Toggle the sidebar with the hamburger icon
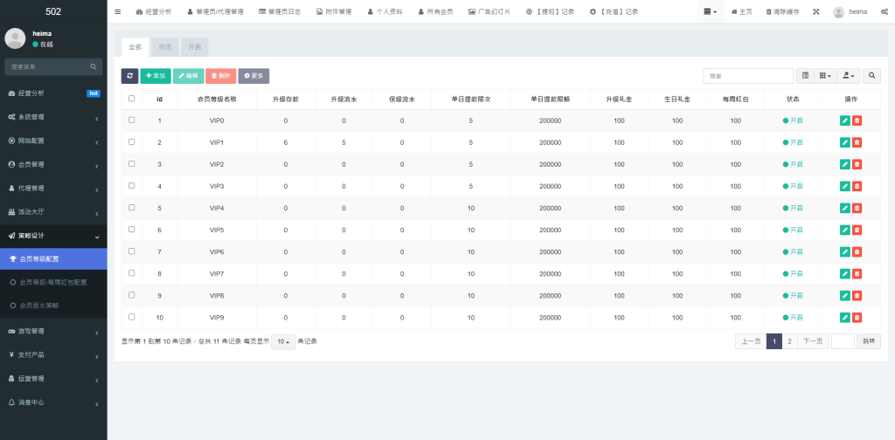 118,12
